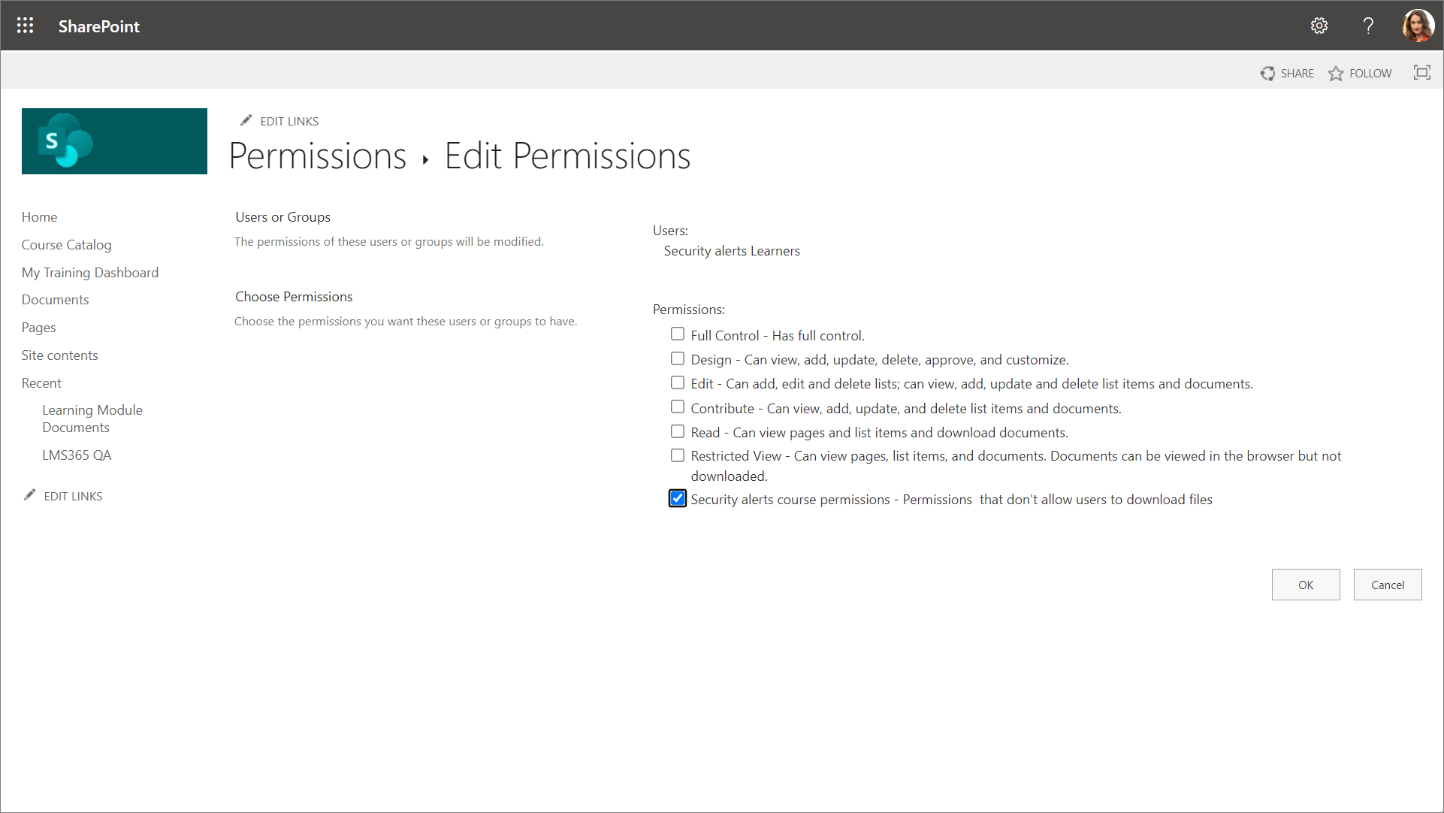Viewport: 1444px width, 813px height.
Task: Toggle the focus on content icon
Action: click(1421, 73)
